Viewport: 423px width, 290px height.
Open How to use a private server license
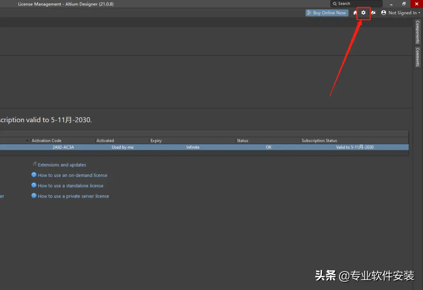tap(73, 196)
